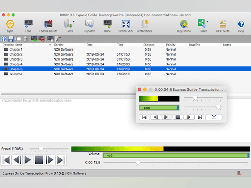The height and width of the screenshot is (188, 251).
Task: Click the main window stop button
Action: [x=39, y=160]
